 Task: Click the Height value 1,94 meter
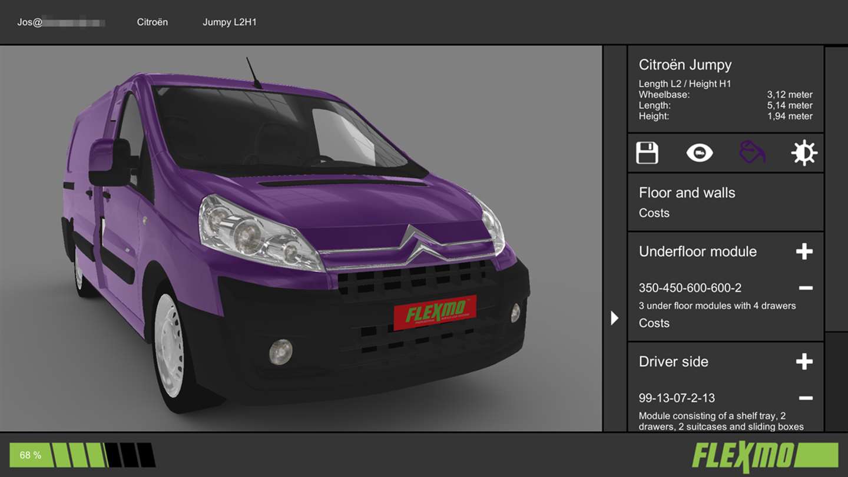pyautogui.click(x=790, y=116)
